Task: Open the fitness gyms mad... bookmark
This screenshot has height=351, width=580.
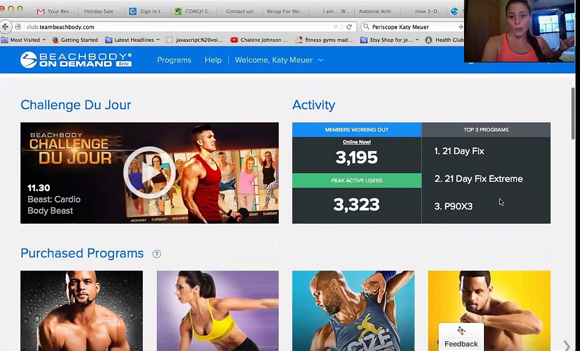Action: [325, 40]
